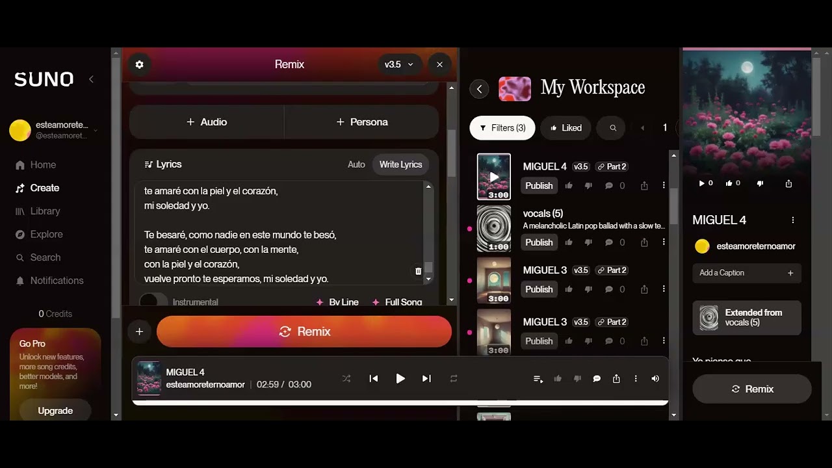The width and height of the screenshot is (832, 468).
Task: Open the Part 2 tag on MIGUEL 4
Action: click(x=612, y=166)
